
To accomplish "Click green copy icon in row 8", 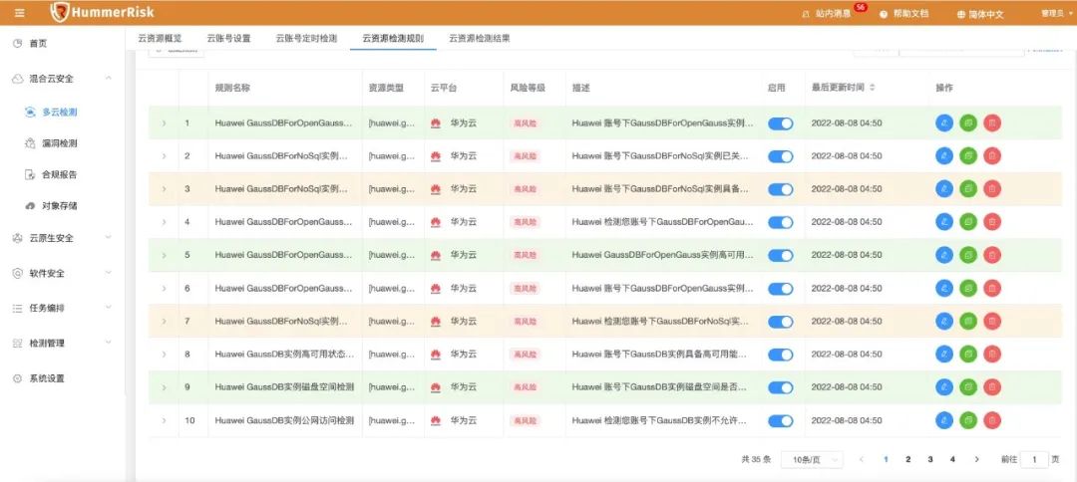I will tap(968, 354).
